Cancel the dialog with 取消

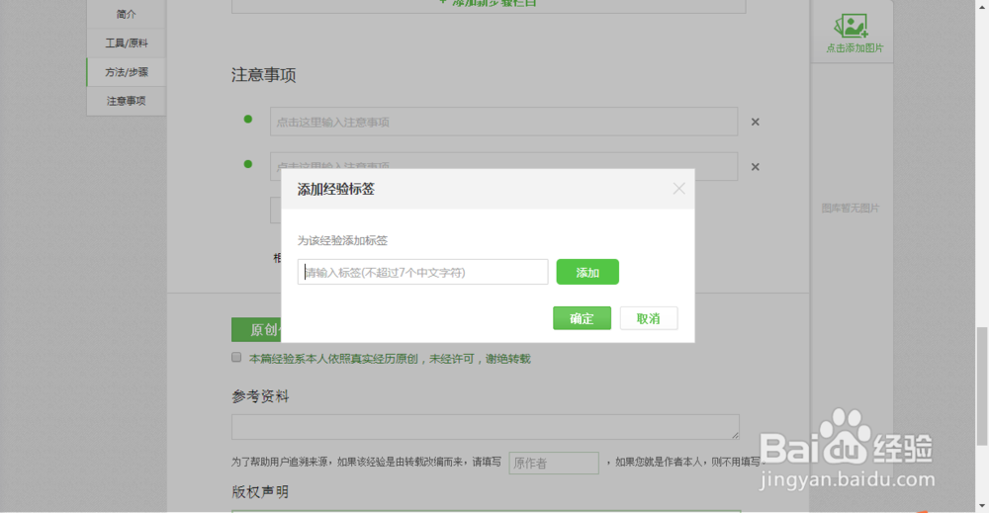(649, 318)
